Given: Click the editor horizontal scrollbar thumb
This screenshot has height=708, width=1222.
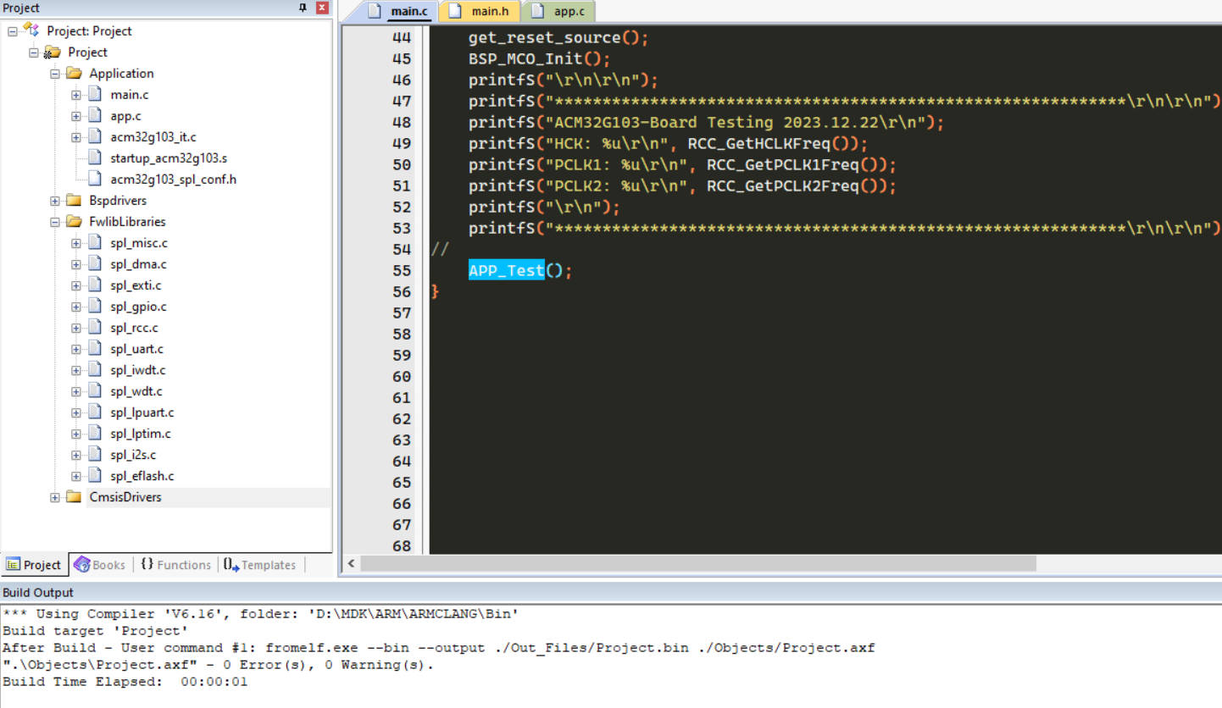Looking at the screenshot, I should [x=697, y=564].
